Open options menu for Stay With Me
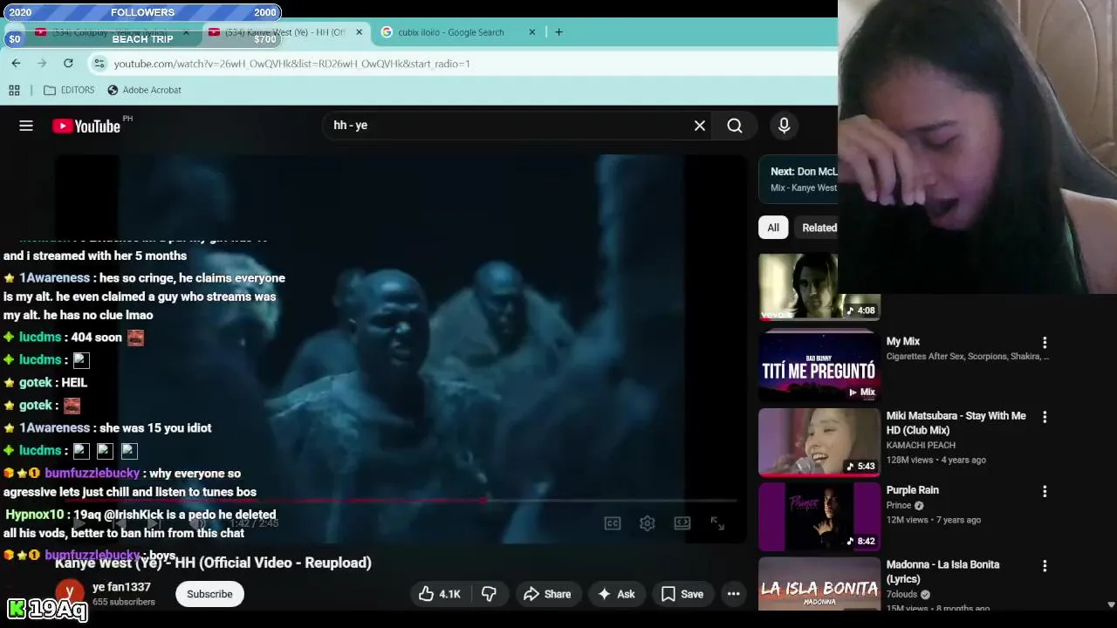 coord(1045,417)
